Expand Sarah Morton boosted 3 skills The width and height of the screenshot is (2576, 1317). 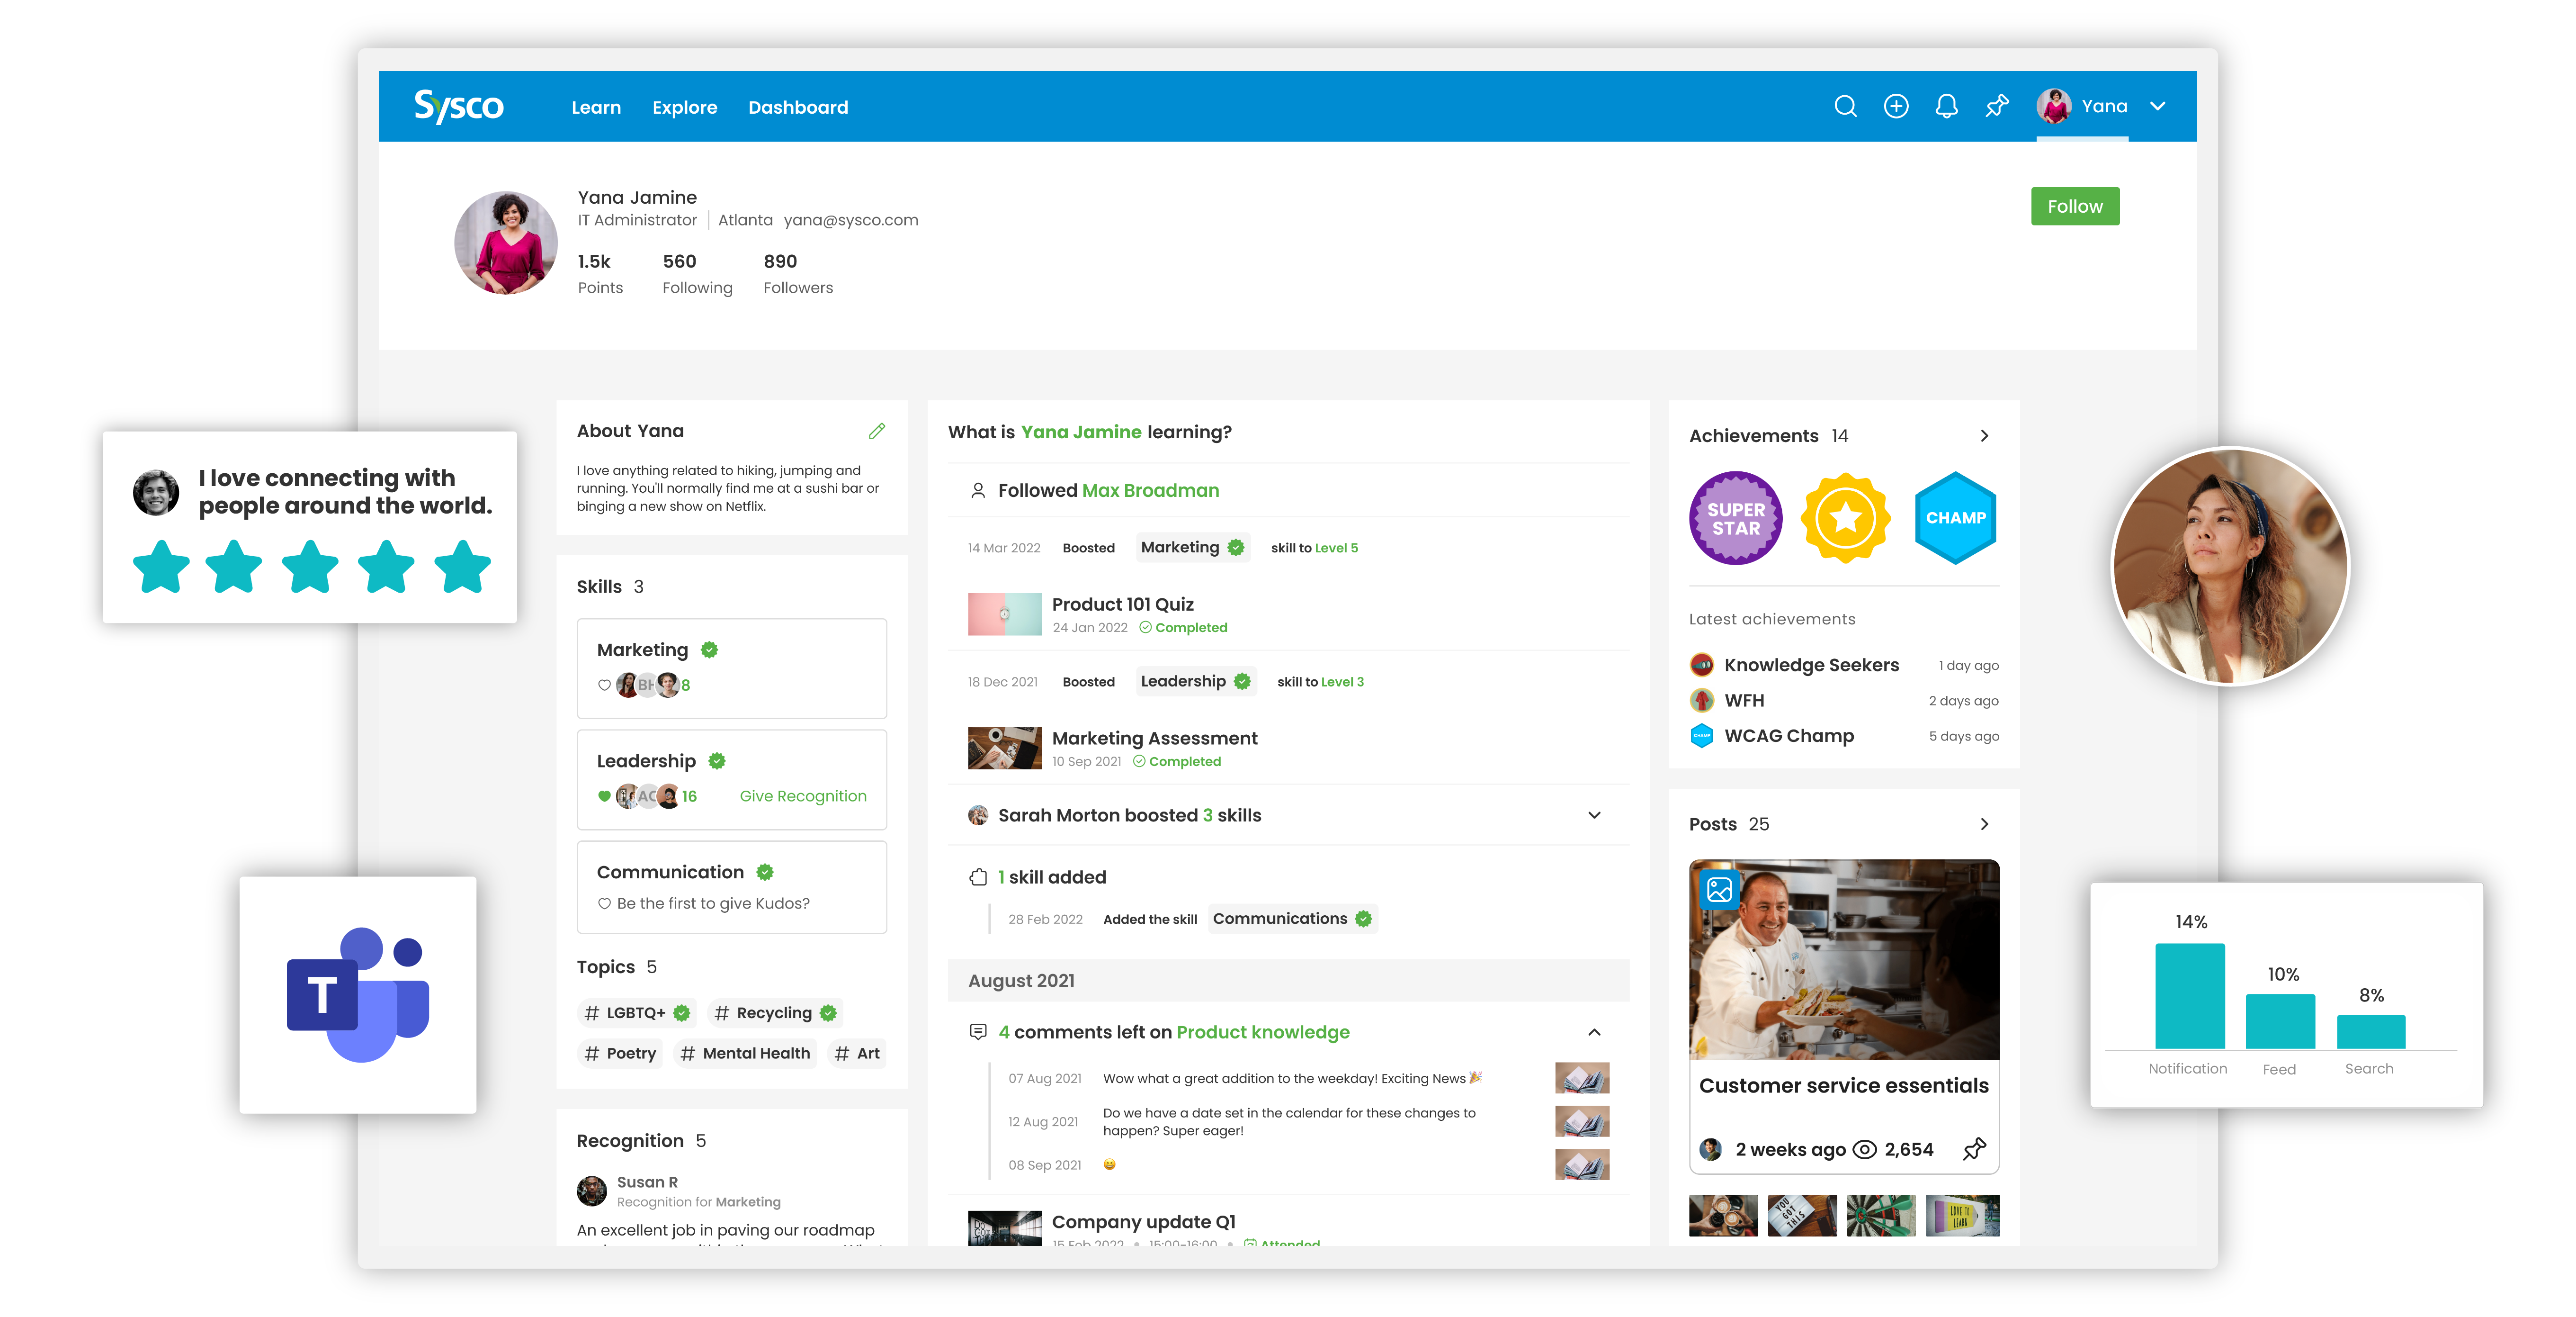(1594, 816)
